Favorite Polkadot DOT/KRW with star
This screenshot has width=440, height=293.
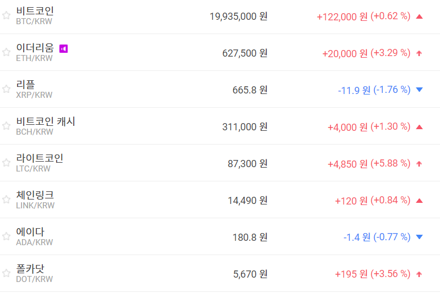click(x=6, y=273)
